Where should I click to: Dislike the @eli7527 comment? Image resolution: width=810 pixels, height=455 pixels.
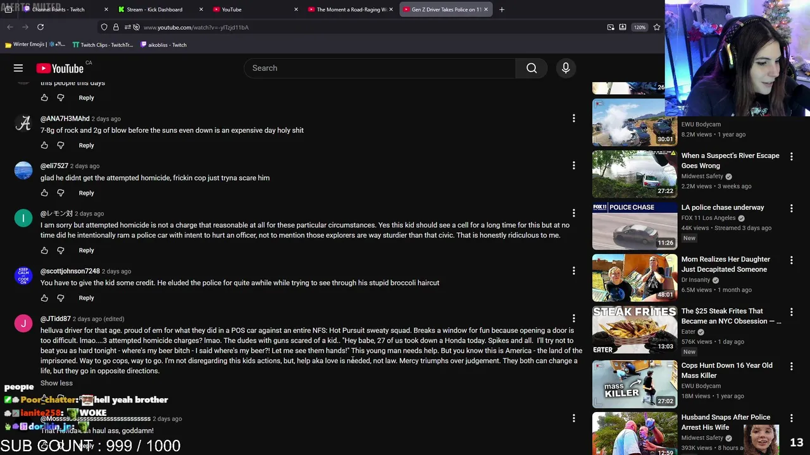point(61,193)
